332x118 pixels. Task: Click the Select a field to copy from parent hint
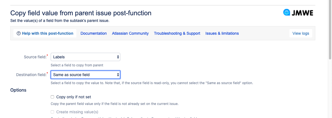coord(77,65)
